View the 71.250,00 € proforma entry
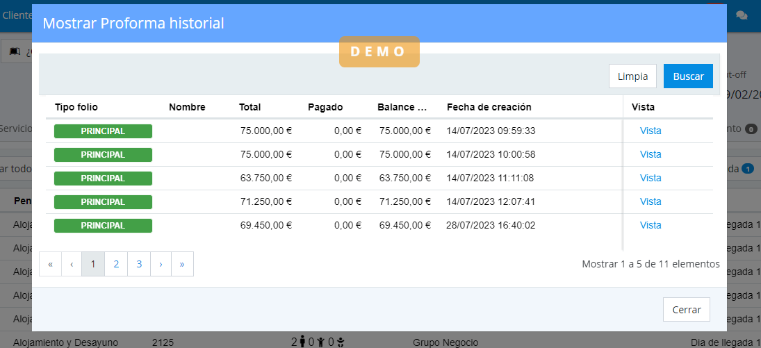This screenshot has height=348, width=761. click(650, 201)
